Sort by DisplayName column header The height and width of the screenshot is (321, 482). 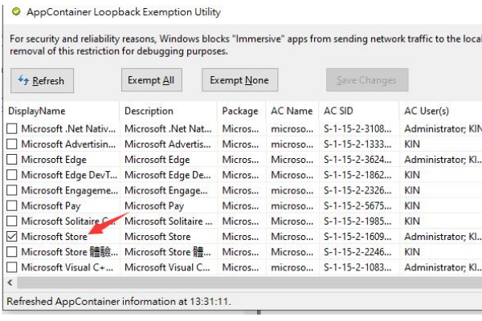tap(62, 111)
